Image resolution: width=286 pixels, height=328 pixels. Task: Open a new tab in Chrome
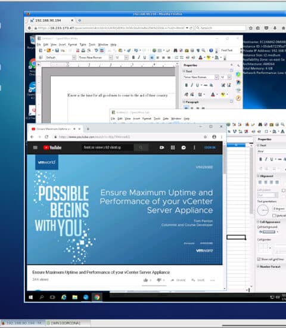coord(88,129)
